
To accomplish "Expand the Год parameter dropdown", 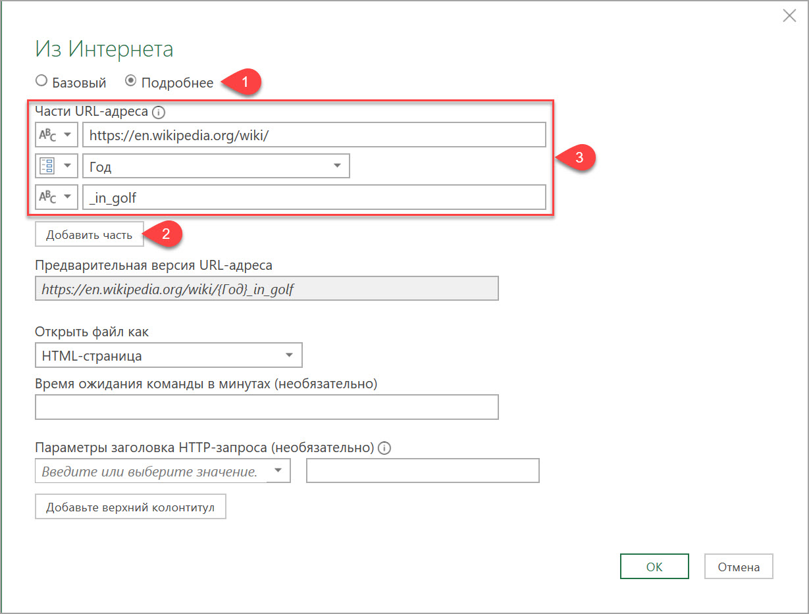I will click(337, 166).
